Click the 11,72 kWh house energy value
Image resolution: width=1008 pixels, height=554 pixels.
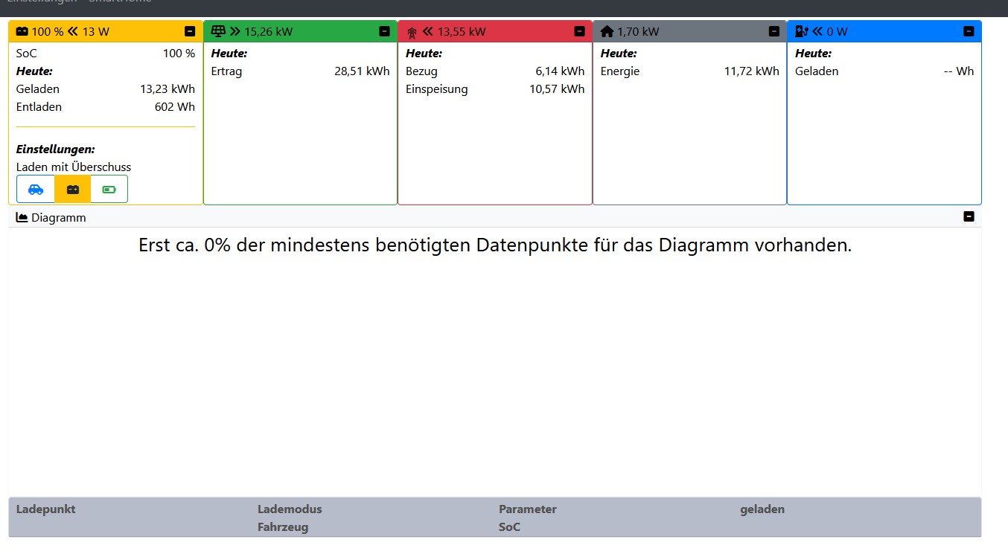click(x=752, y=71)
